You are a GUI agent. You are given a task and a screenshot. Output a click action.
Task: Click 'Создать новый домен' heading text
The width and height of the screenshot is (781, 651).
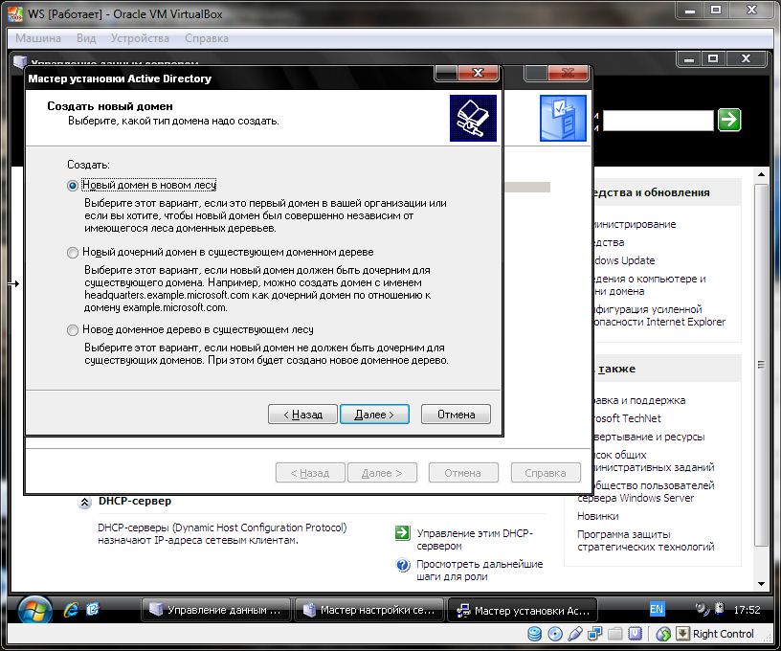click(110, 106)
